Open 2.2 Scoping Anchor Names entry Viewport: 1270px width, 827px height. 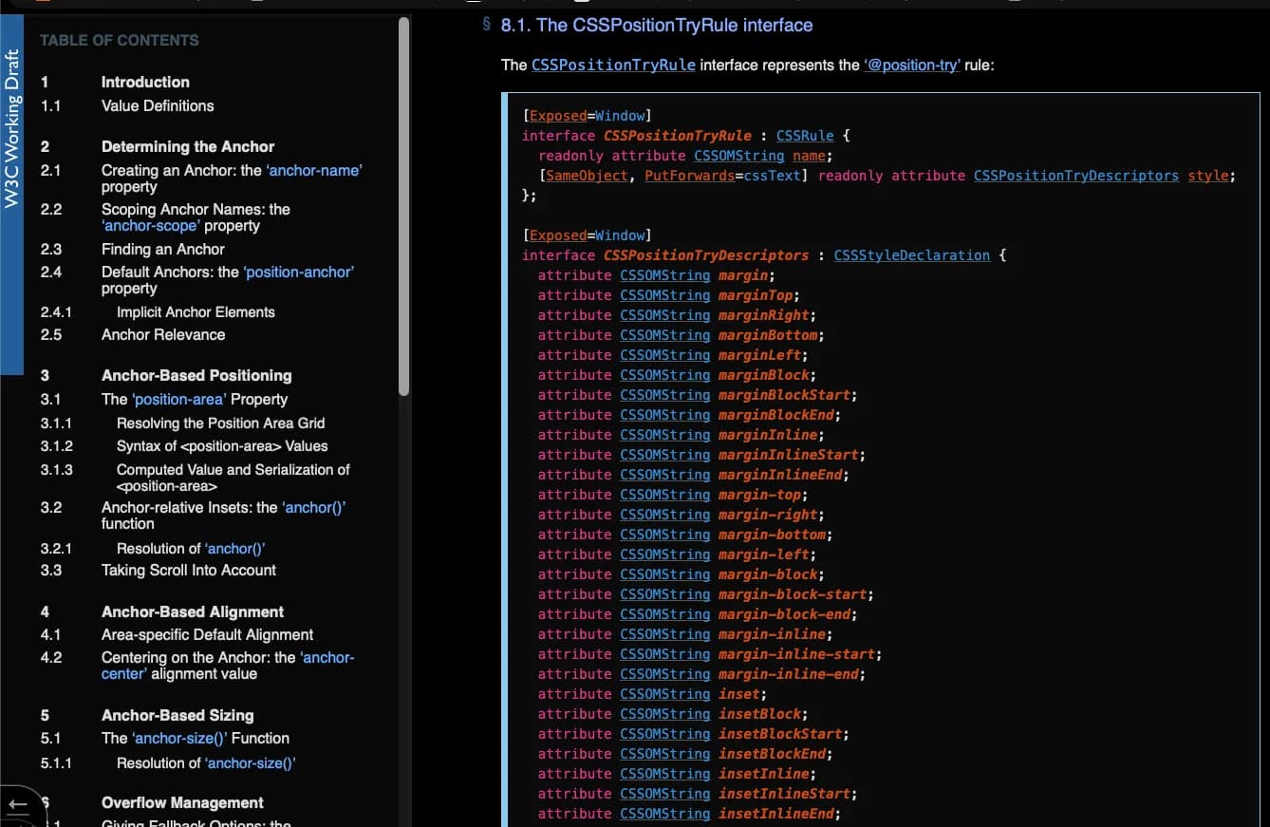(x=196, y=217)
